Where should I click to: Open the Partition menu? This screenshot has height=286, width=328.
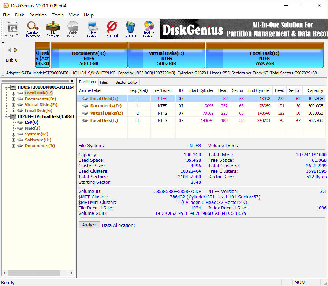tap(38, 15)
